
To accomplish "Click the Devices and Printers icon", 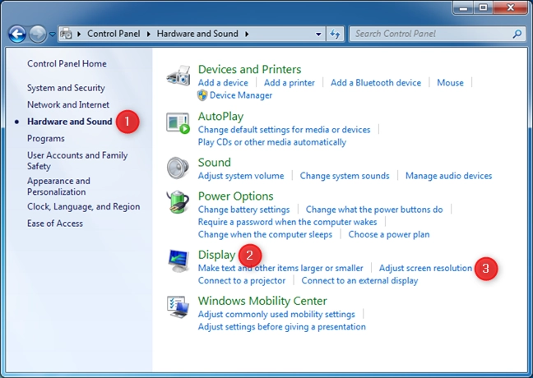I will click(x=178, y=75).
